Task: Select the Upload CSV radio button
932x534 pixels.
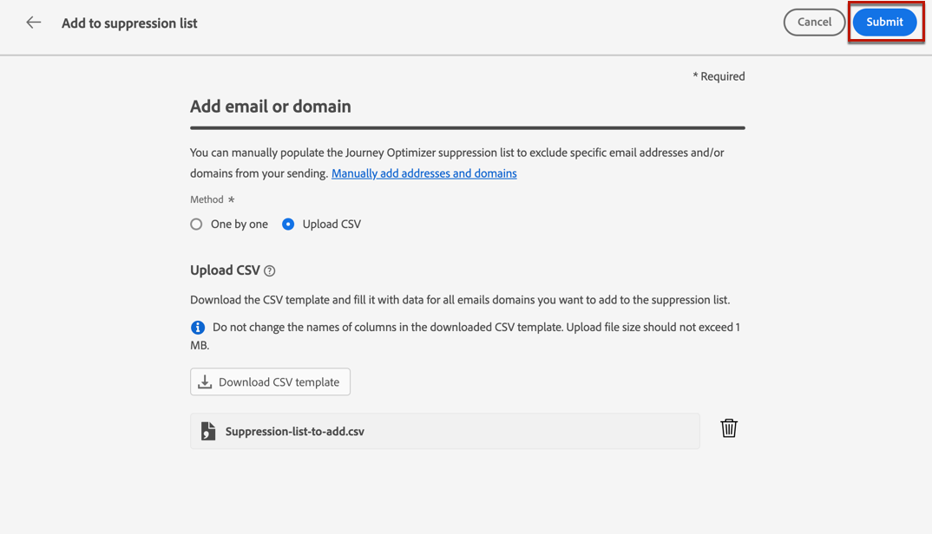Action: pyautogui.click(x=288, y=224)
